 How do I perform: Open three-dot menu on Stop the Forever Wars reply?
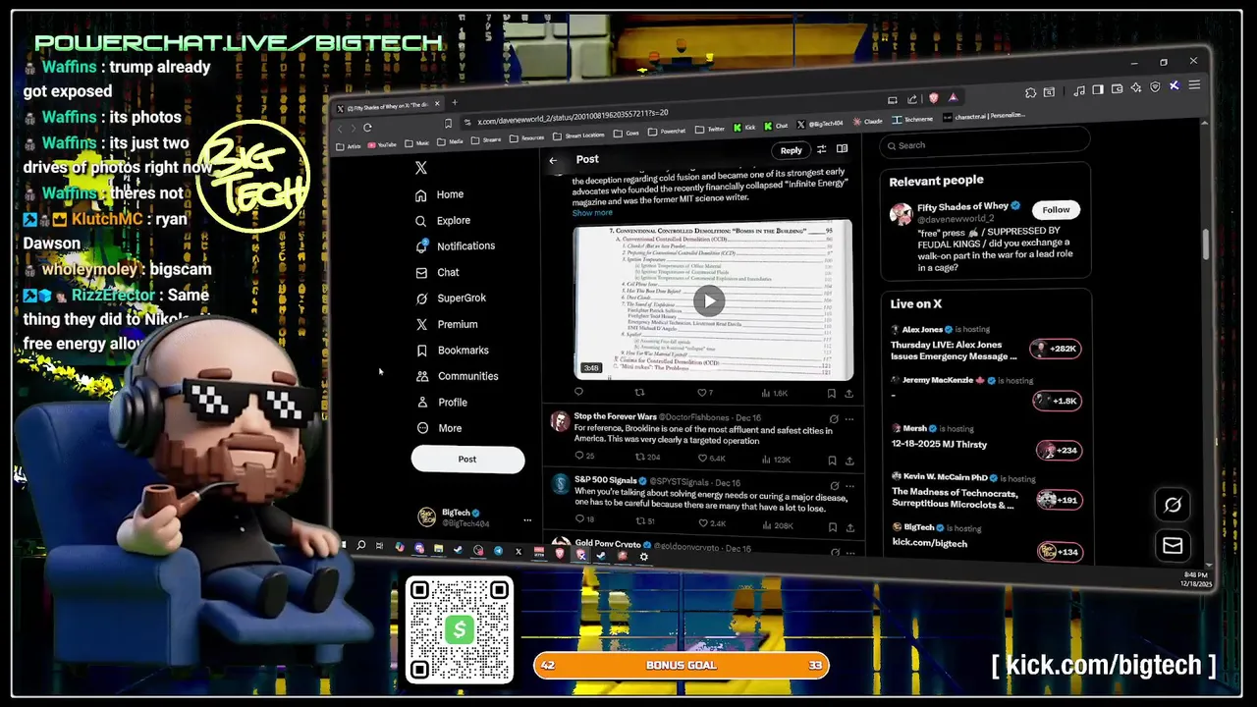849,418
